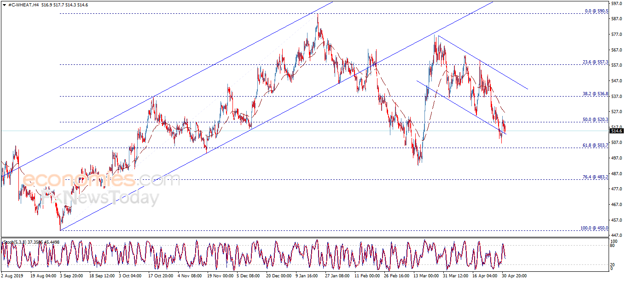Select the 567.0 price axis value
Screen dimensions: 627x281
618,50
